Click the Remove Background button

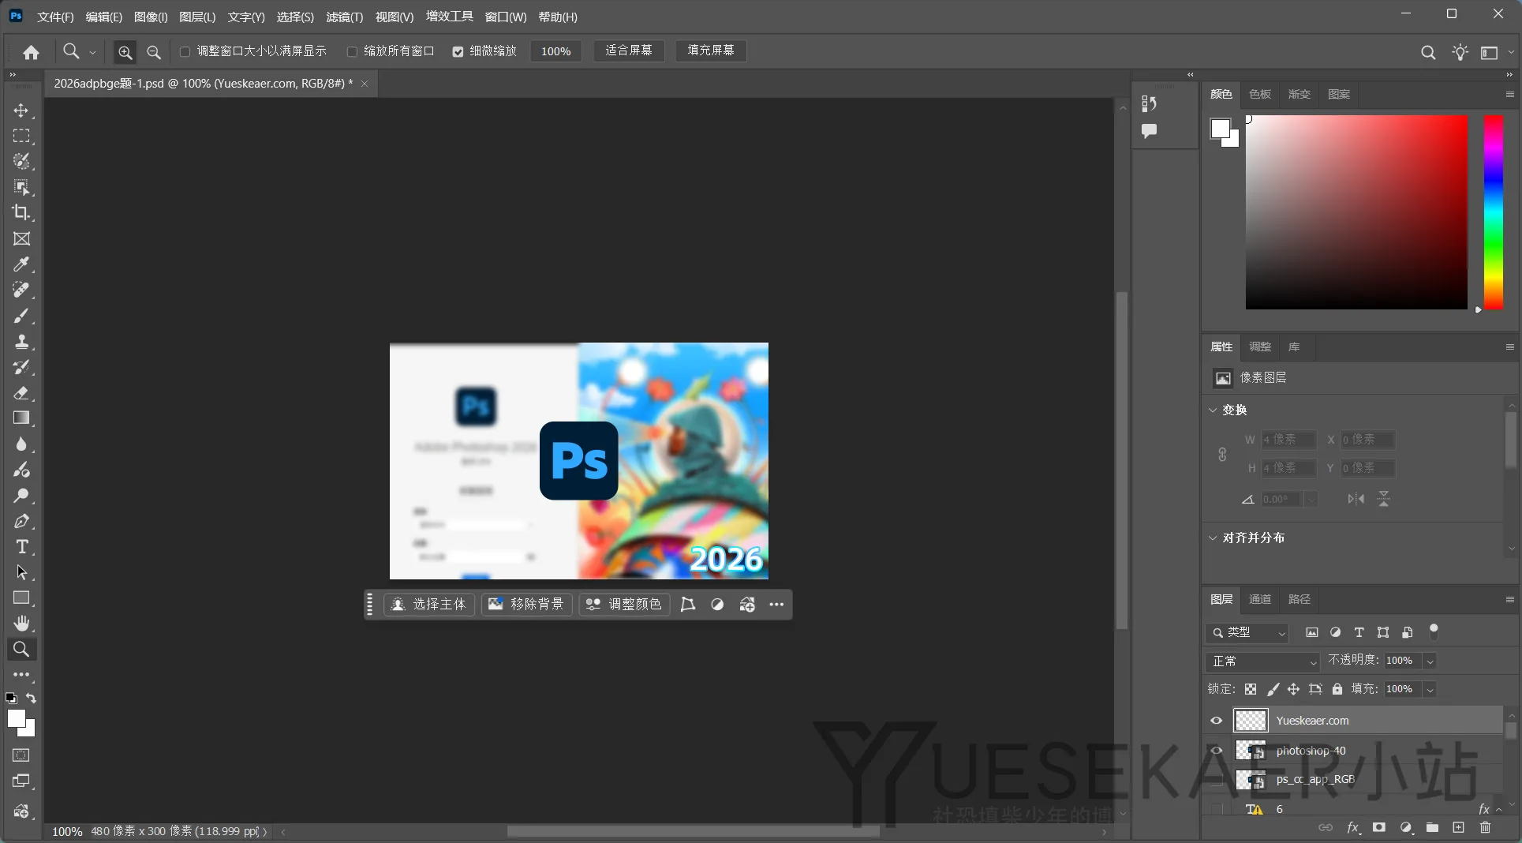click(x=526, y=605)
